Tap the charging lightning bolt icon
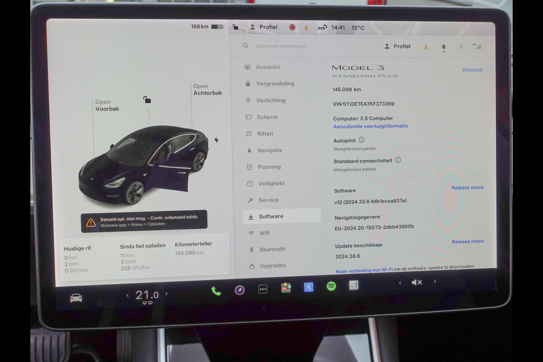This screenshot has height=362, width=543. tap(216, 140)
